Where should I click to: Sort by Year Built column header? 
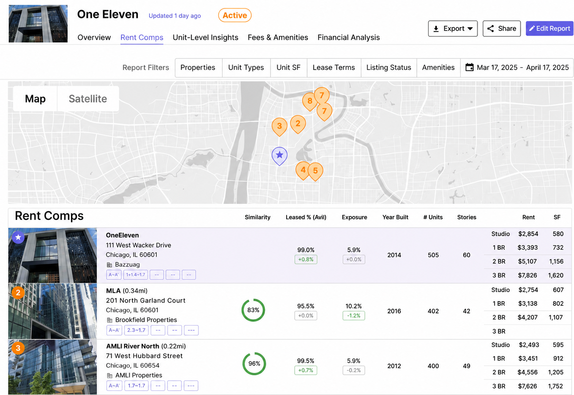[395, 217]
